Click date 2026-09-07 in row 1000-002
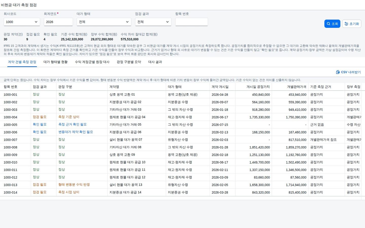 coord(220,102)
